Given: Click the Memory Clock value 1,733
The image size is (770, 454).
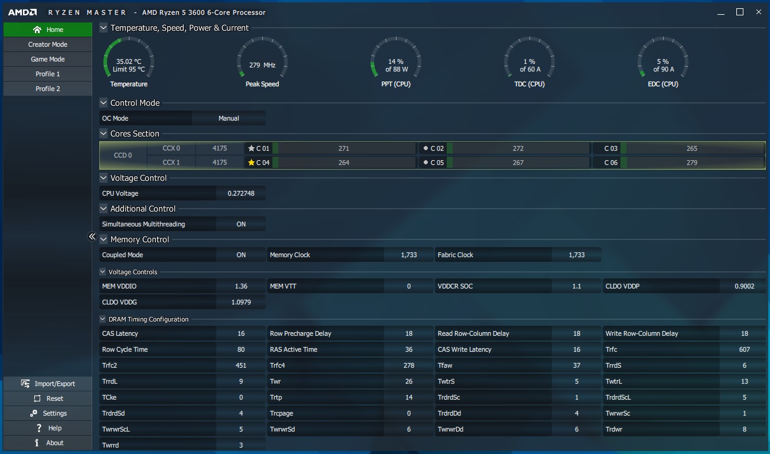Looking at the screenshot, I should point(409,255).
